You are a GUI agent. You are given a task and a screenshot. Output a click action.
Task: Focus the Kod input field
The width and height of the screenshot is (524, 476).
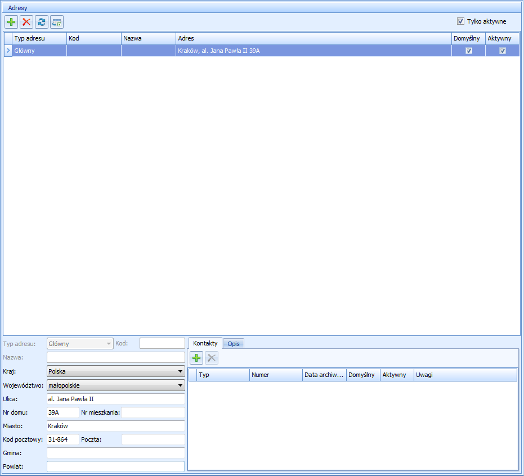(163, 343)
